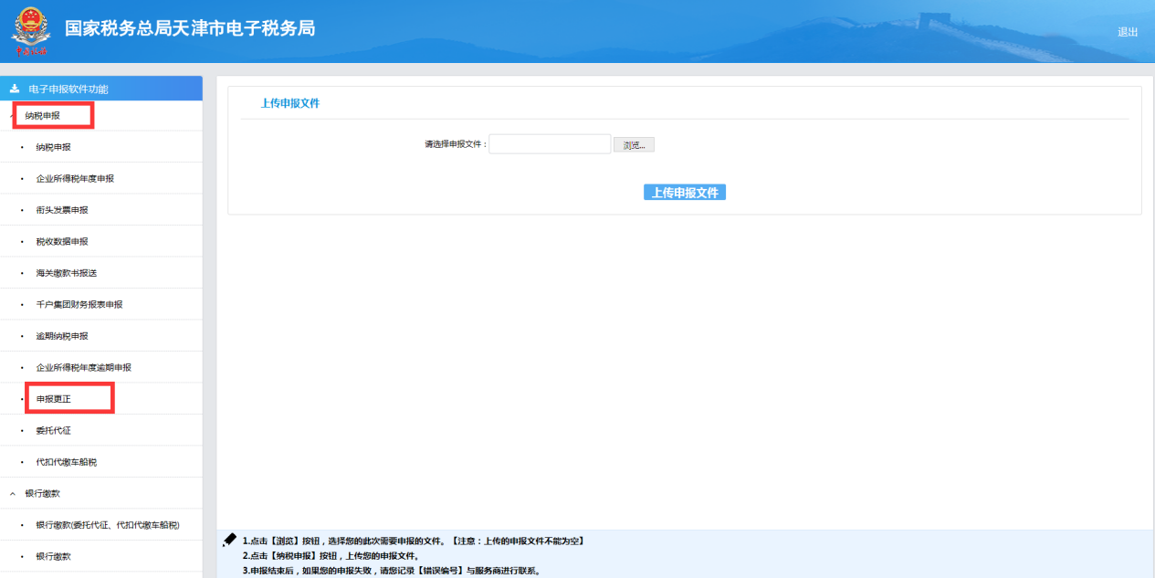This screenshot has height=578, width=1155.
Task: Open 企业所得税年度逾期申报
Action: [84, 368]
